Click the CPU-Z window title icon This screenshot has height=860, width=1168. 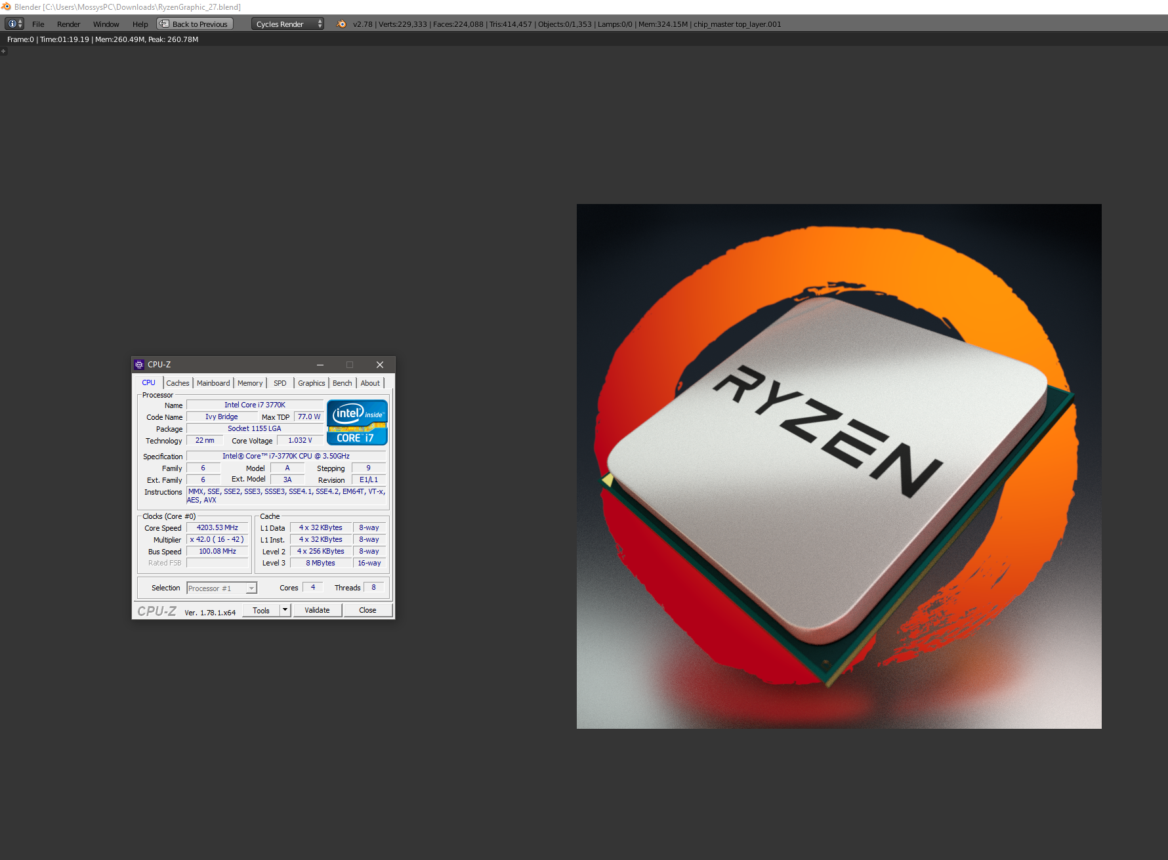tap(139, 365)
